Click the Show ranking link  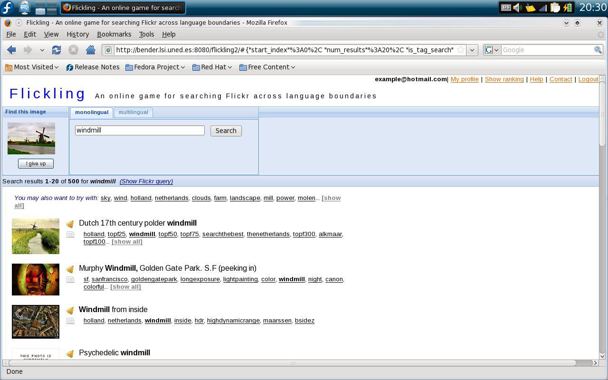(504, 79)
